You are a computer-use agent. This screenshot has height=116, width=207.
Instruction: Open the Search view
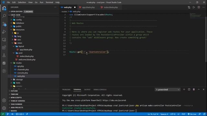point(4,16)
